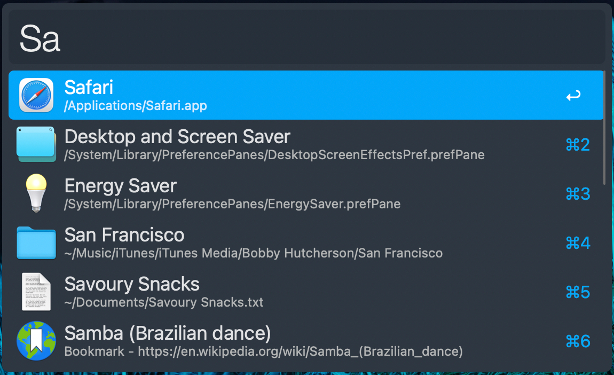Open the San Francisco folder result title
This screenshot has height=375, width=614.
coord(124,235)
